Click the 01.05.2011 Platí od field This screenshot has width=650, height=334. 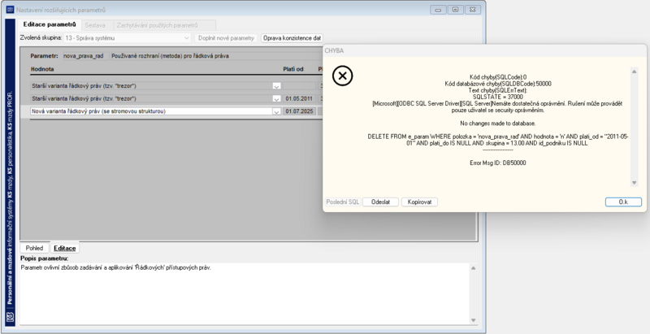coord(299,98)
